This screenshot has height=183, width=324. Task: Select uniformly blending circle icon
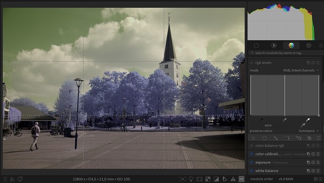(264, 138)
